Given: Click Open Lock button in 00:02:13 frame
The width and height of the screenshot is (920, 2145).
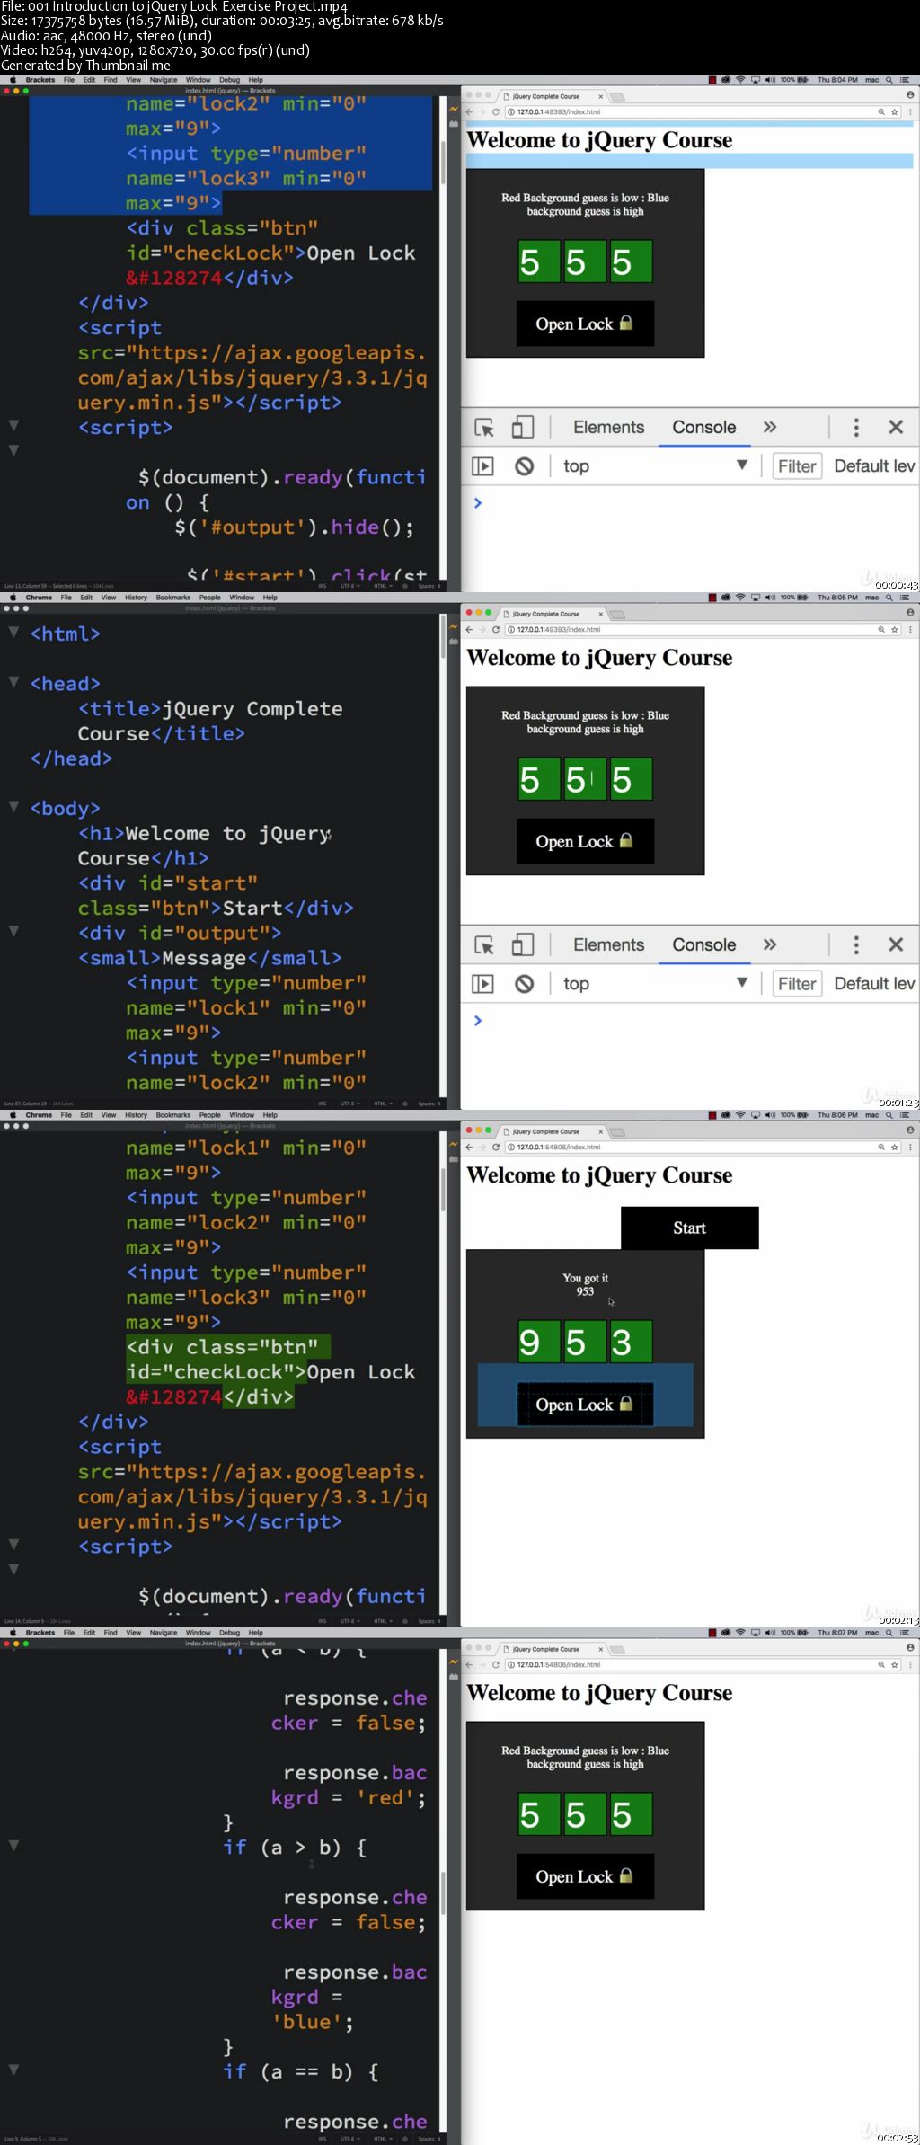Looking at the screenshot, I should tap(585, 1404).
